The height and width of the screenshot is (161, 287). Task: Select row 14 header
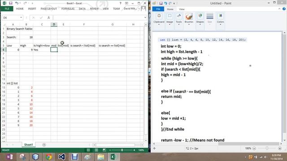point(4,83)
